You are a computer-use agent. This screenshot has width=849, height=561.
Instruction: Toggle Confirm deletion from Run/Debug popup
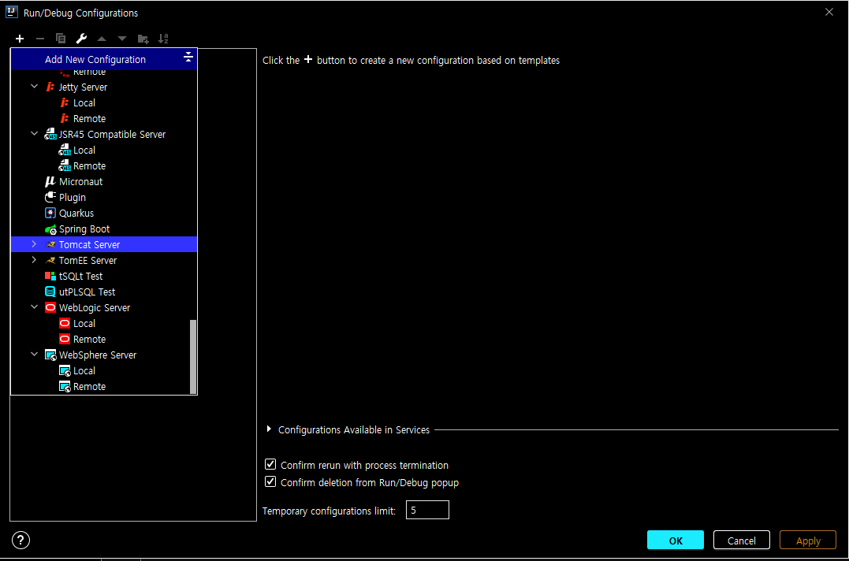click(270, 481)
